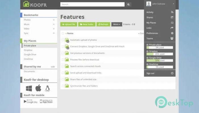Open the Google Play badge

31,101
